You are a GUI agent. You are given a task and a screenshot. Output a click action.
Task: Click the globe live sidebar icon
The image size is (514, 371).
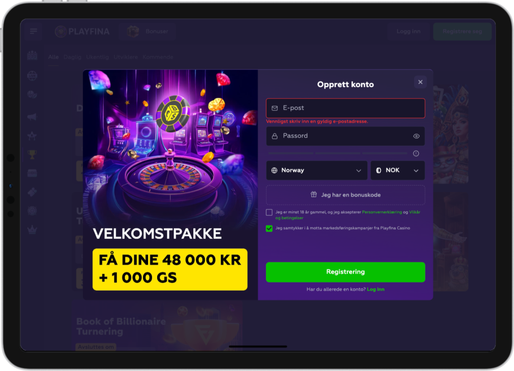(x=32, y=76)
